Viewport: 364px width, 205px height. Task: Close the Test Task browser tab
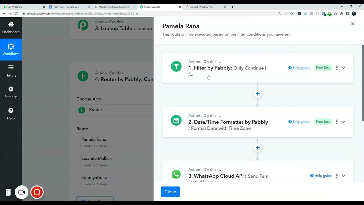(x=225, y=7)
